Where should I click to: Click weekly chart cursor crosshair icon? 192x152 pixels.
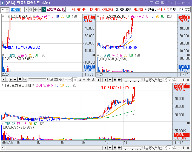pos(170,80)
